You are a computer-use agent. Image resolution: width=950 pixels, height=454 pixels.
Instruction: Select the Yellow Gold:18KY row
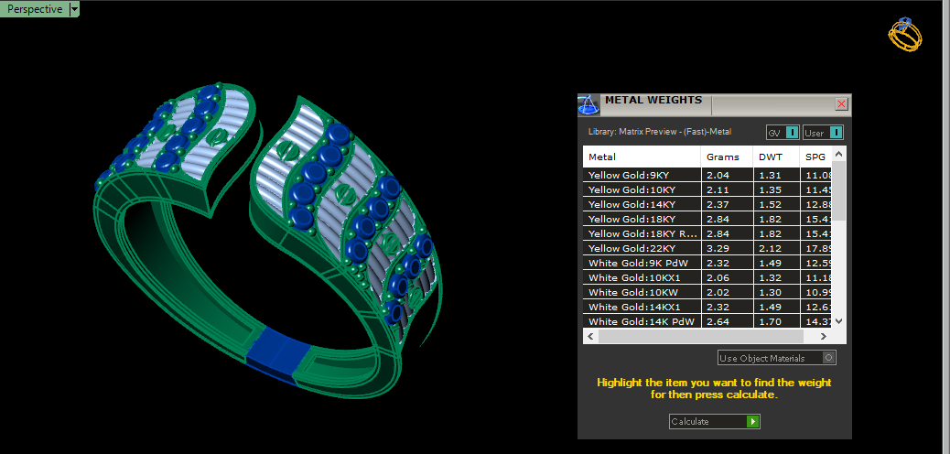[x=641, y=219]
